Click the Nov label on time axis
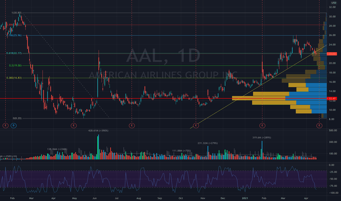This screenshot has height=201, width=341. pos(203,198)
